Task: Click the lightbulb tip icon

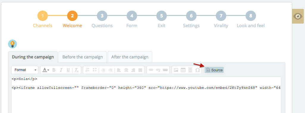Action: click(x=12, y=44)
